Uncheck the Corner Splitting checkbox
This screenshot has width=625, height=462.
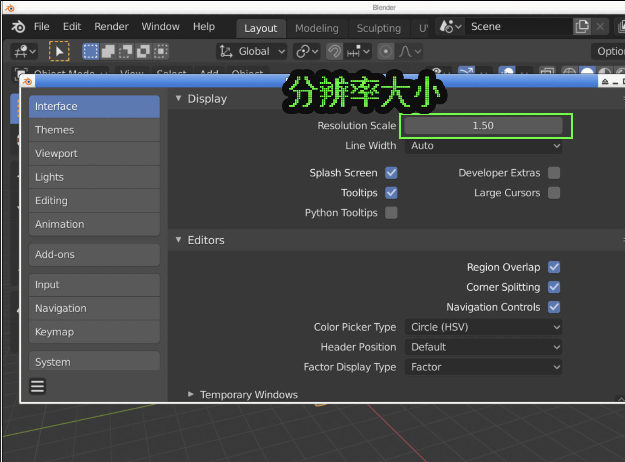click(554, 287)
